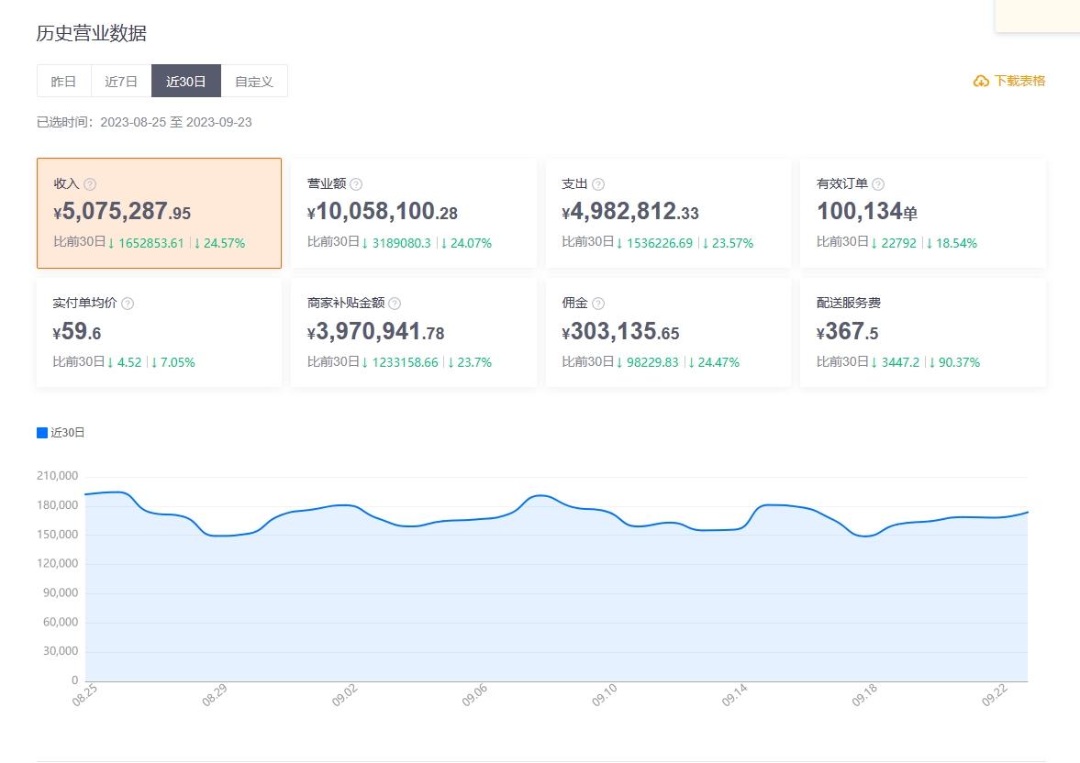Choose the 支出 ¥4,982,812.33 card
The image size is (1080, 763).
coord(668,213)
